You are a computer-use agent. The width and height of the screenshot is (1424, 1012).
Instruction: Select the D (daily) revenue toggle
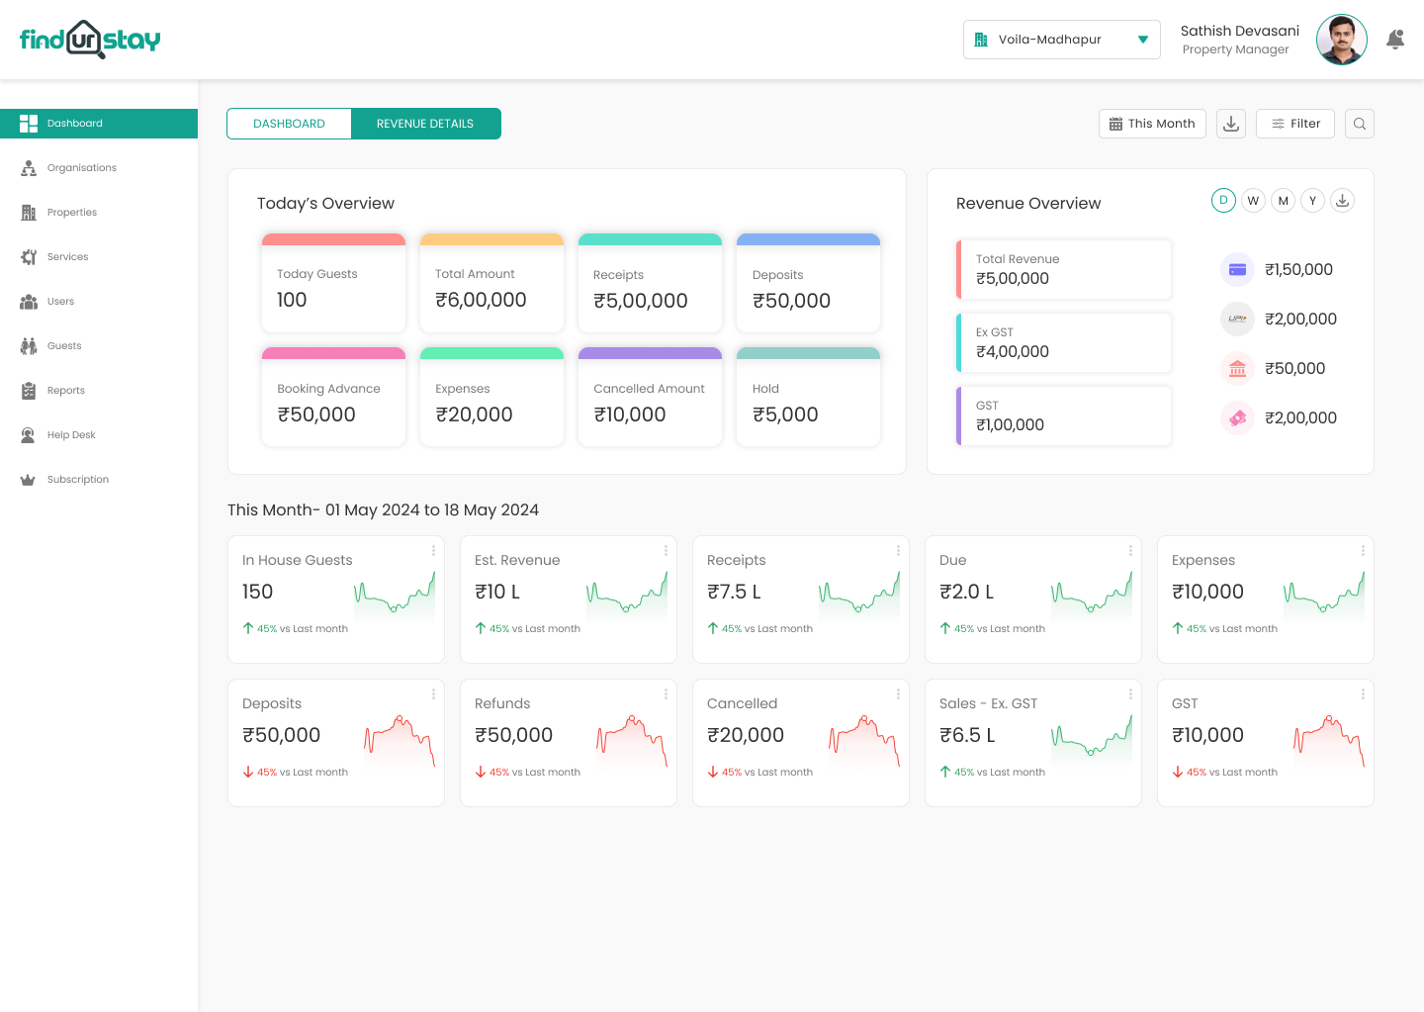1223,200
